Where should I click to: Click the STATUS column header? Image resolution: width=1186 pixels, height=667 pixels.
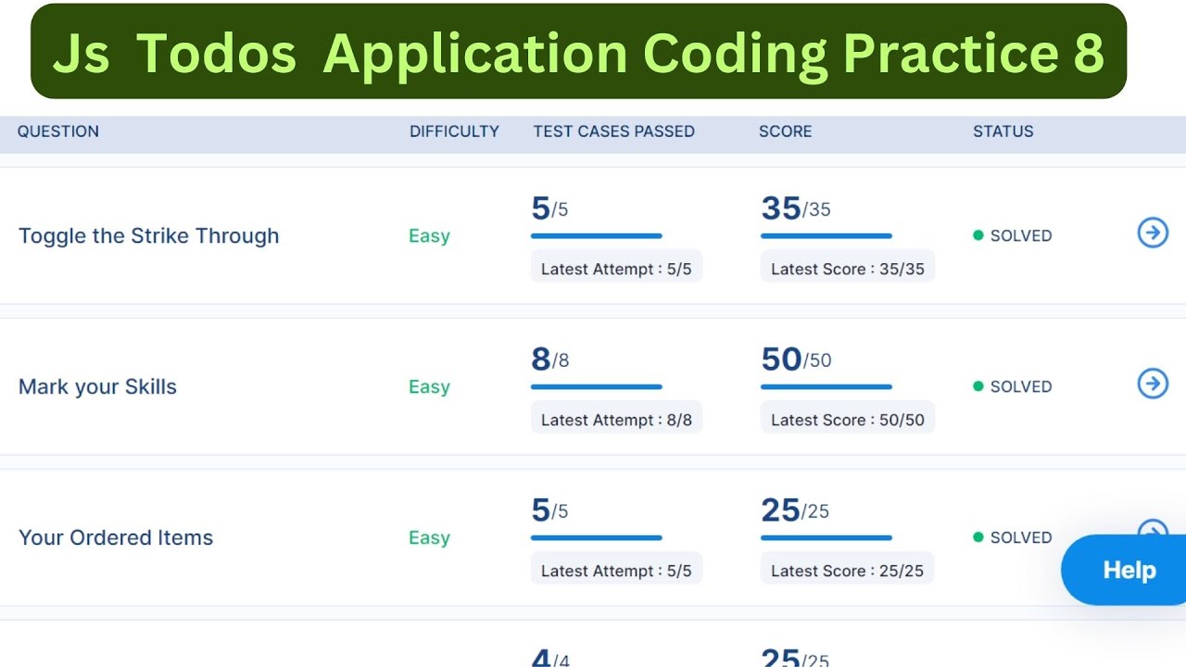click(1003, 132)
